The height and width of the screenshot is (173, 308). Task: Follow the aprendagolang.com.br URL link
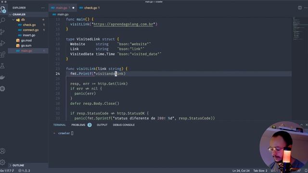pos(123,25)
